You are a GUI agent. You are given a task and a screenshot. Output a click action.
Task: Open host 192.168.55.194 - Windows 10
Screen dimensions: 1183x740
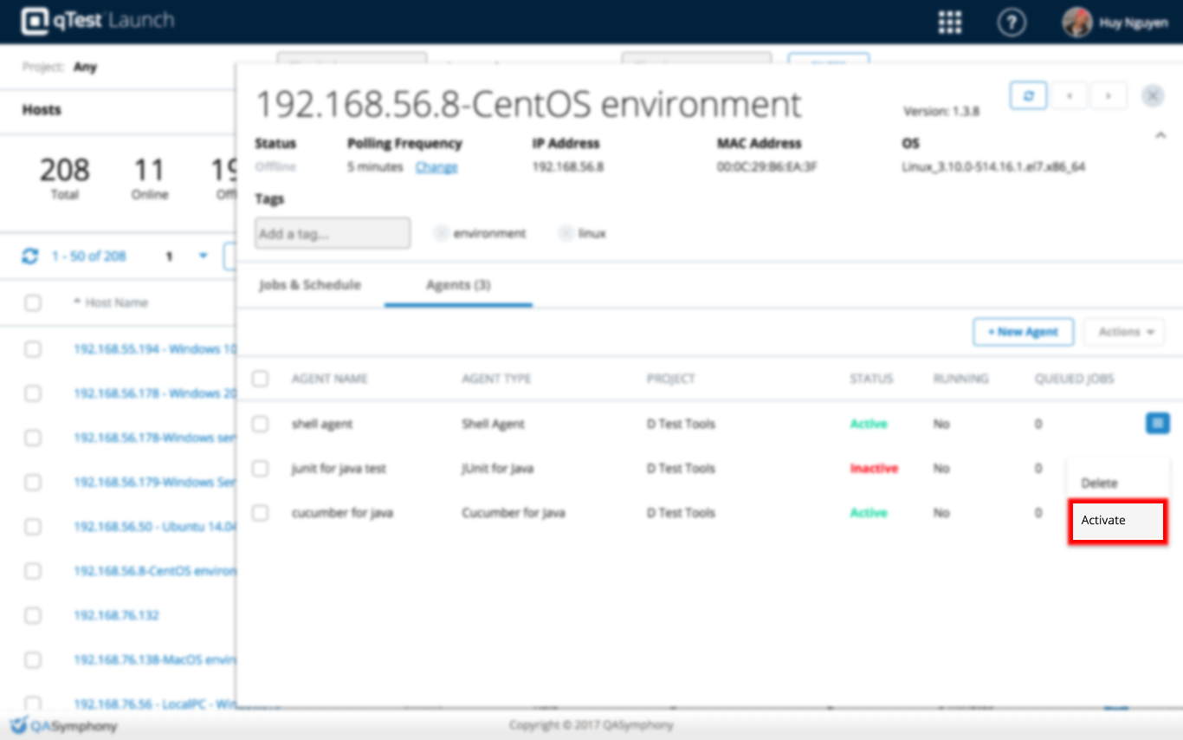(x=154, y=349)
